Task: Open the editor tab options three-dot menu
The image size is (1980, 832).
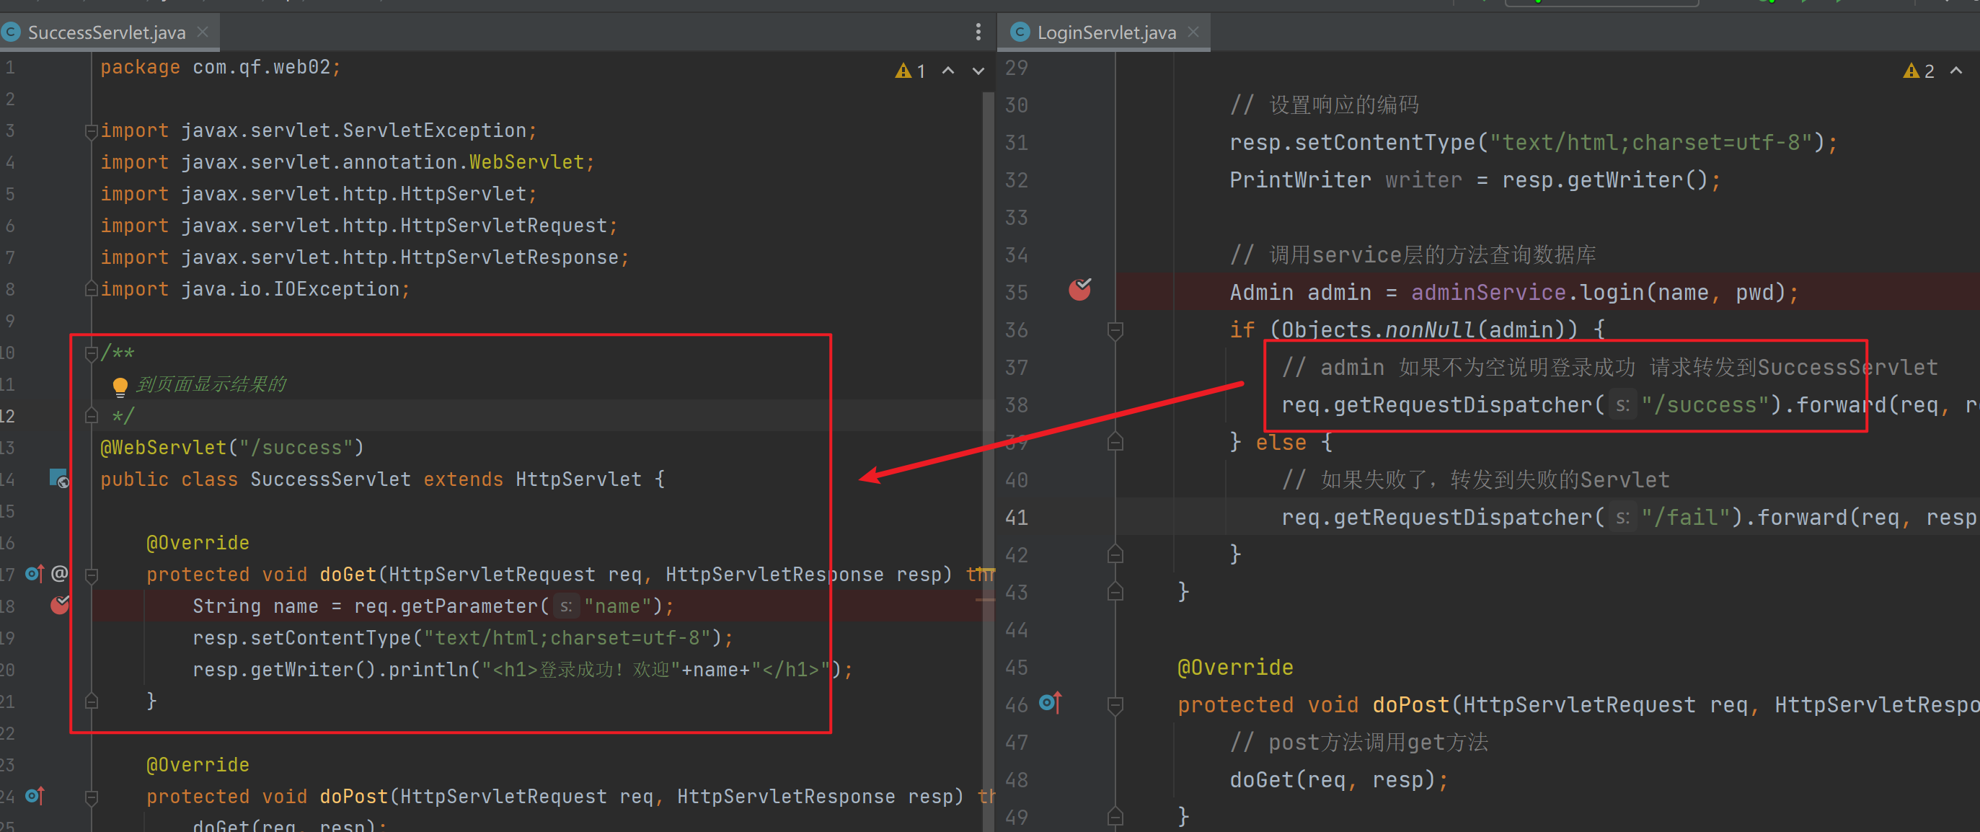Action: 978,32
